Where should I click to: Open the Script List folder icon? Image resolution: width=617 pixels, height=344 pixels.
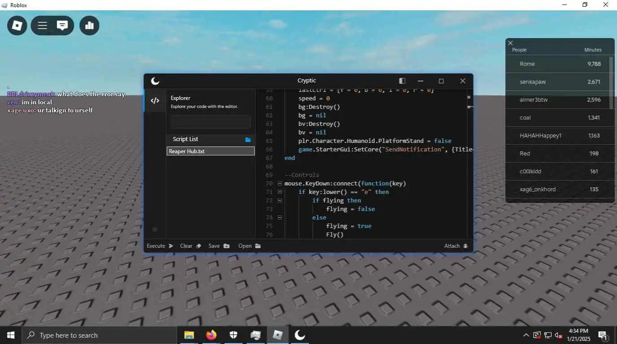[248, 140]
